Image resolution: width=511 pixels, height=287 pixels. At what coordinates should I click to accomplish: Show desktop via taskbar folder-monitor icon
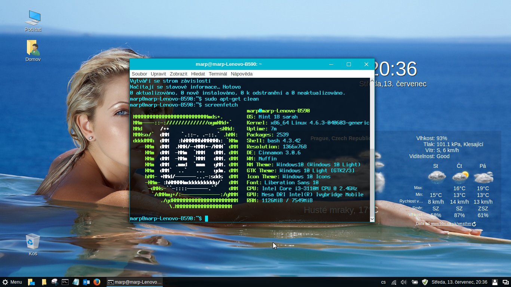[31, 282]
